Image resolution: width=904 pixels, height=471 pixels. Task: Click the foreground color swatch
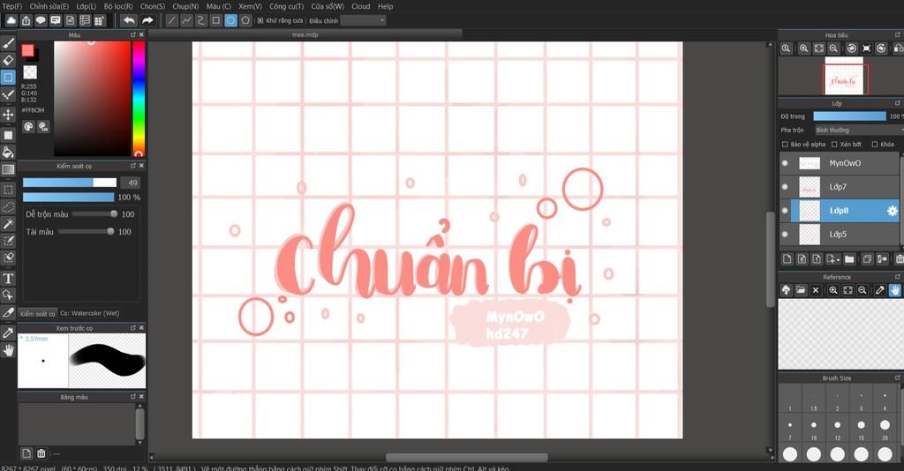(x=27, y=50)
